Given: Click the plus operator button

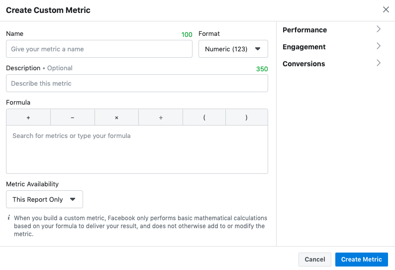Looking at the screenshot, I should (x=28, y=118).
